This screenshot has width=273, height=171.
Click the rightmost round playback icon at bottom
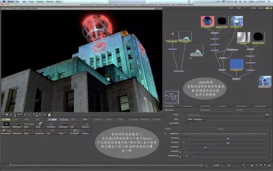click(269, 165)
